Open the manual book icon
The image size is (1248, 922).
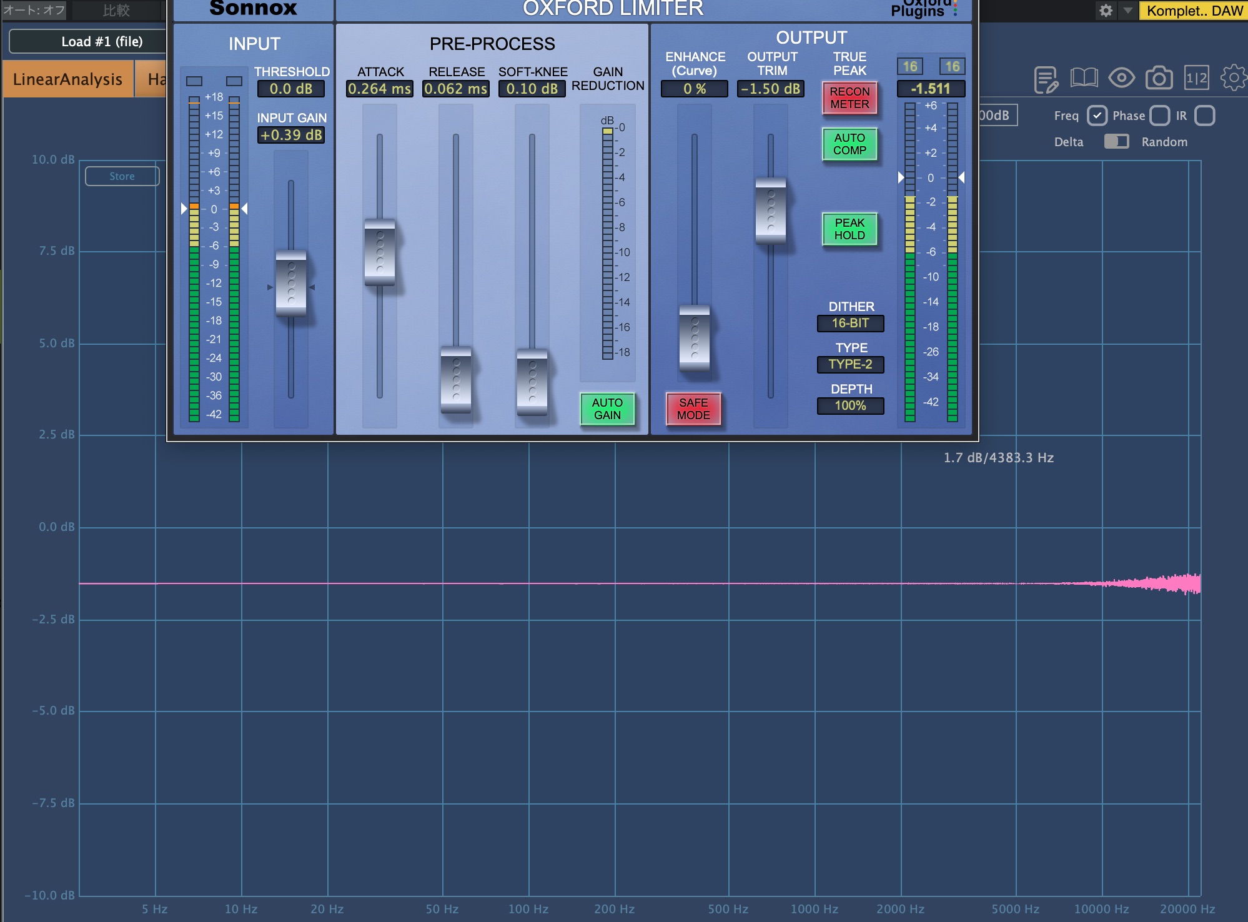coord(1084,78)
